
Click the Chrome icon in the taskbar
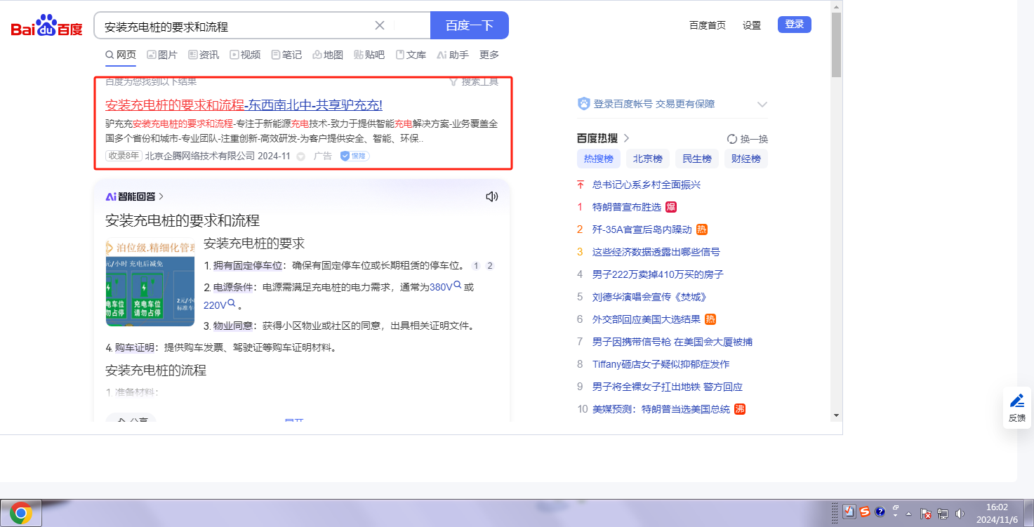pos(21,513)
